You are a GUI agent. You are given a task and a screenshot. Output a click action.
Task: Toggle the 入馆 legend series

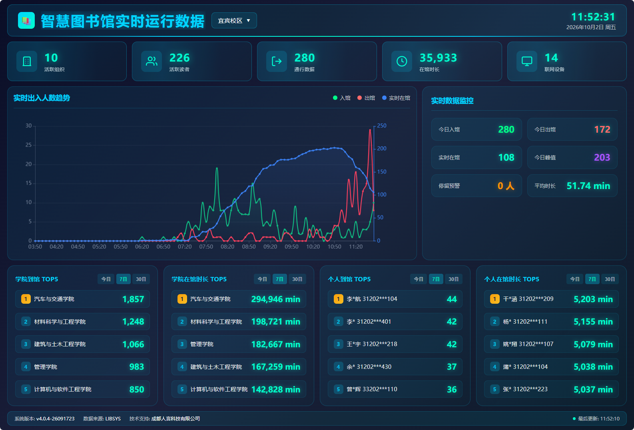tap(342, 98)
